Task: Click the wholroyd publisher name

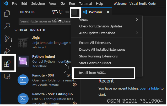Action: tap(39, 47)
